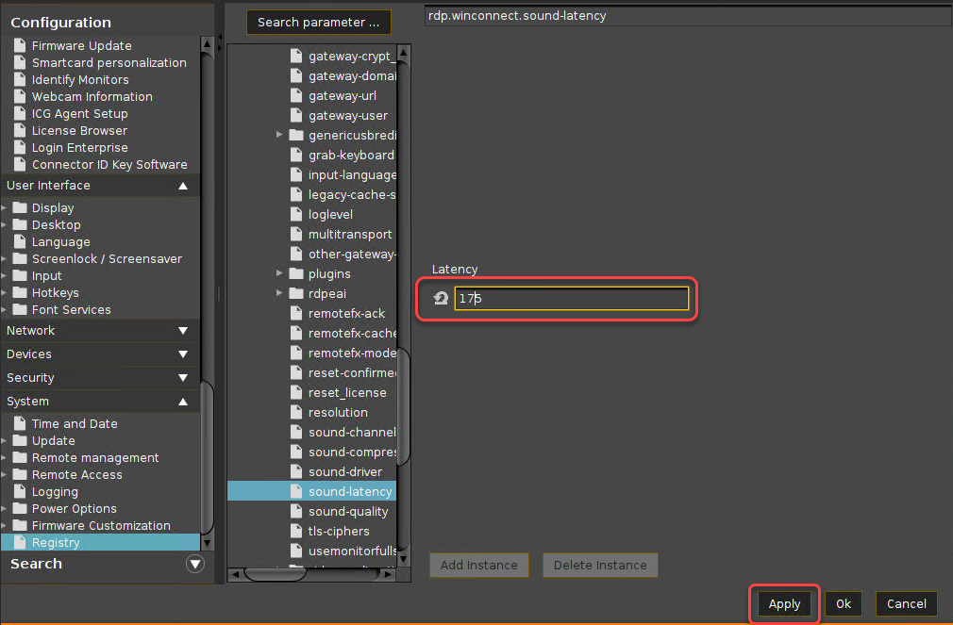Expand the Security section
Screen dimensions: 953x625
coord(183,378)
